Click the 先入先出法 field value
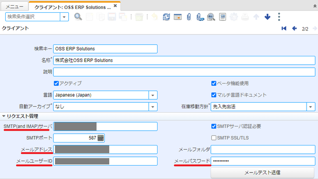The image size is (318, 179). [x=259, y=107]
